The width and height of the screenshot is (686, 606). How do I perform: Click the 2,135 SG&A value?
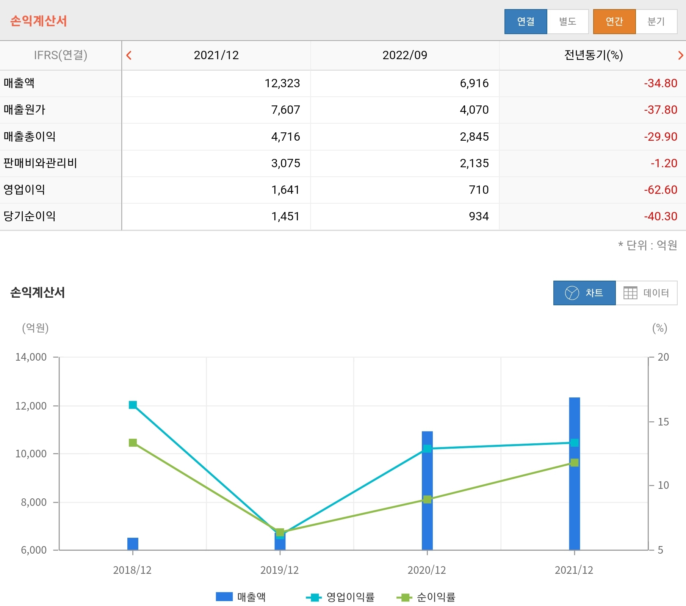point(474,163)
